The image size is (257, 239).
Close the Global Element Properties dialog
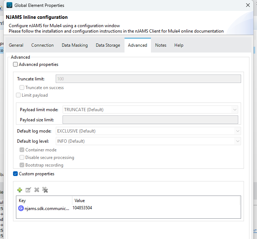click(x=248, y=5)
